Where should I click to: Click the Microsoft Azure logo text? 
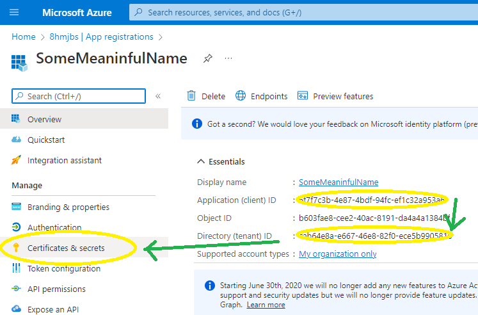pyautogui.click(x=77, y=13)
